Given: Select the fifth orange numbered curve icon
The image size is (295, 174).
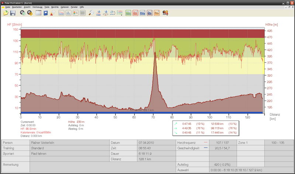Looking at the screenshot, I should tap(157, 13).
